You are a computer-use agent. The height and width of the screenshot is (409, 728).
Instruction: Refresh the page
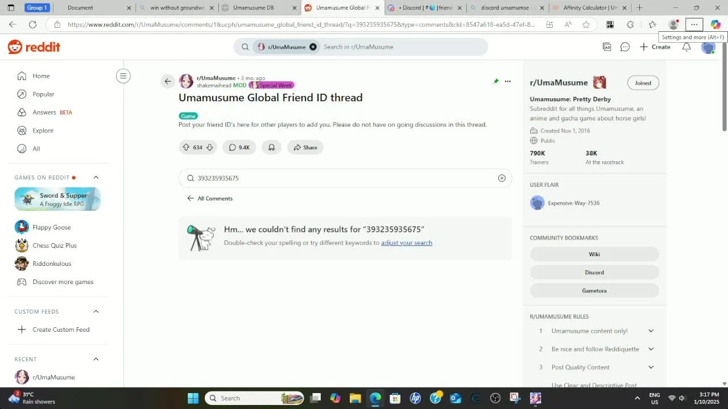click(x=33, y=25)
